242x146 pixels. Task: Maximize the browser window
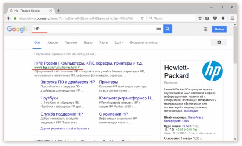222,7
